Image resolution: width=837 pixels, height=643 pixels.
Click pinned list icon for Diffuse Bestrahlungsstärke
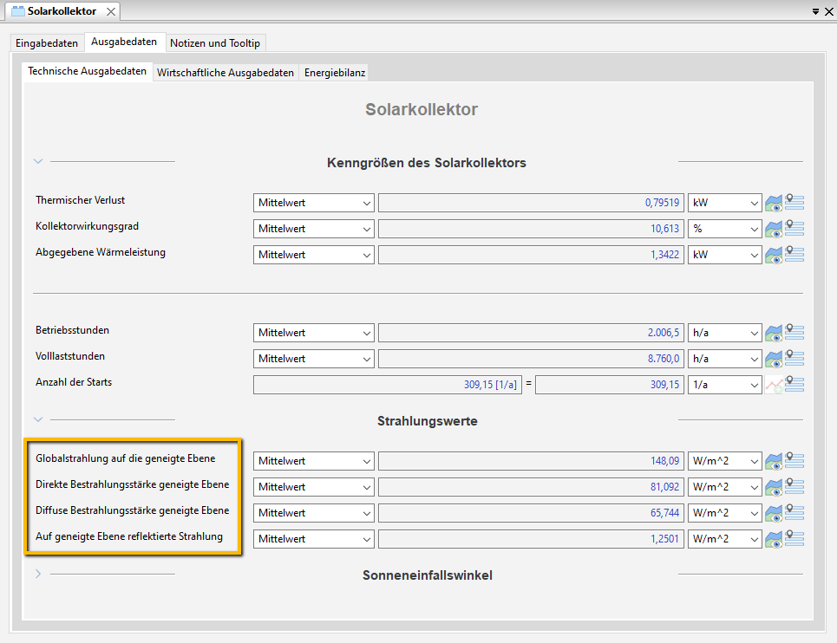[794, 512]
